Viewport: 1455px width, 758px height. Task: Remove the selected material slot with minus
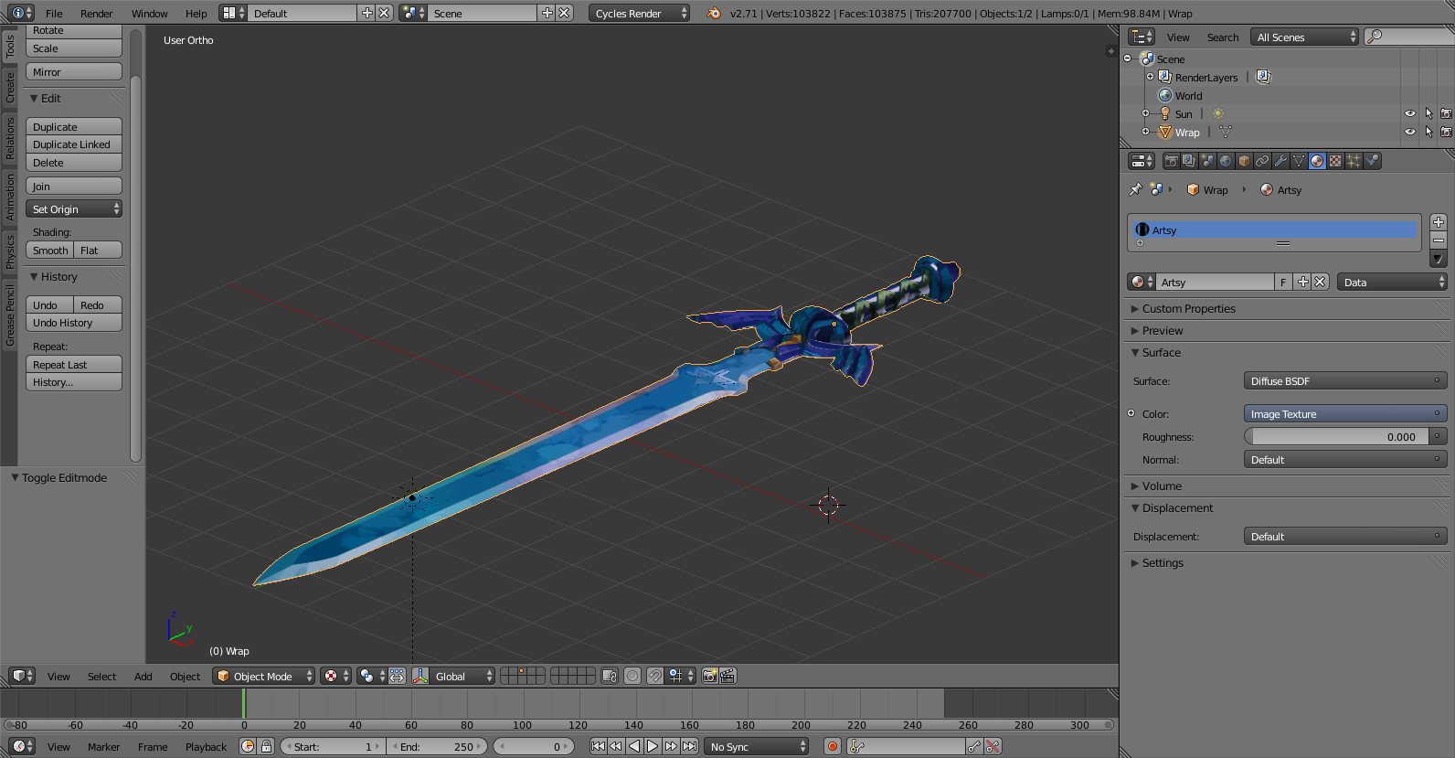pyautogui.click(x=1439, y=240)
